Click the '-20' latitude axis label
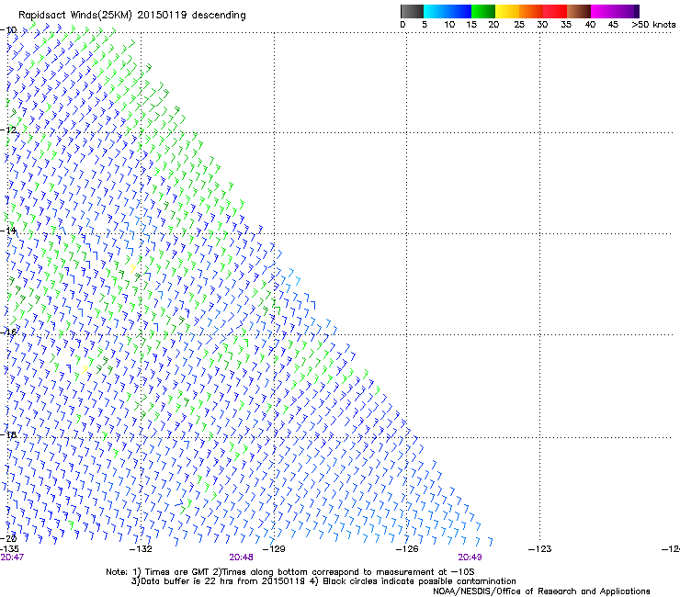The height and width of the screenshot is (597, 680). 8,538
